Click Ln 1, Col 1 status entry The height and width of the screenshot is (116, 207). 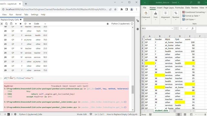99,114
